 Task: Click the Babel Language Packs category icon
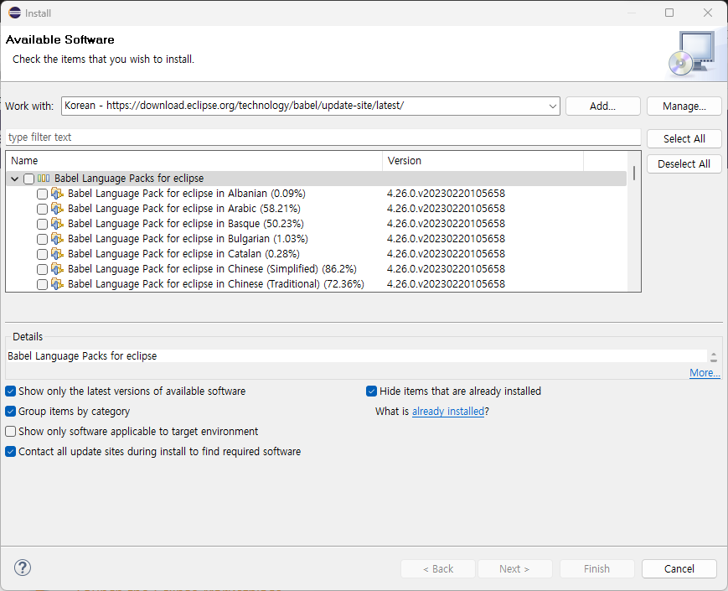(x=44, y=179)
